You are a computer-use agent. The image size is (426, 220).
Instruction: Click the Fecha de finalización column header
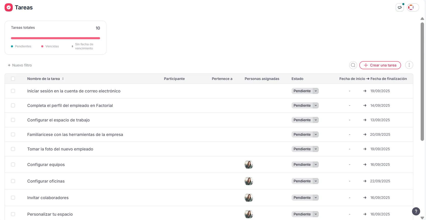point(389,79)
